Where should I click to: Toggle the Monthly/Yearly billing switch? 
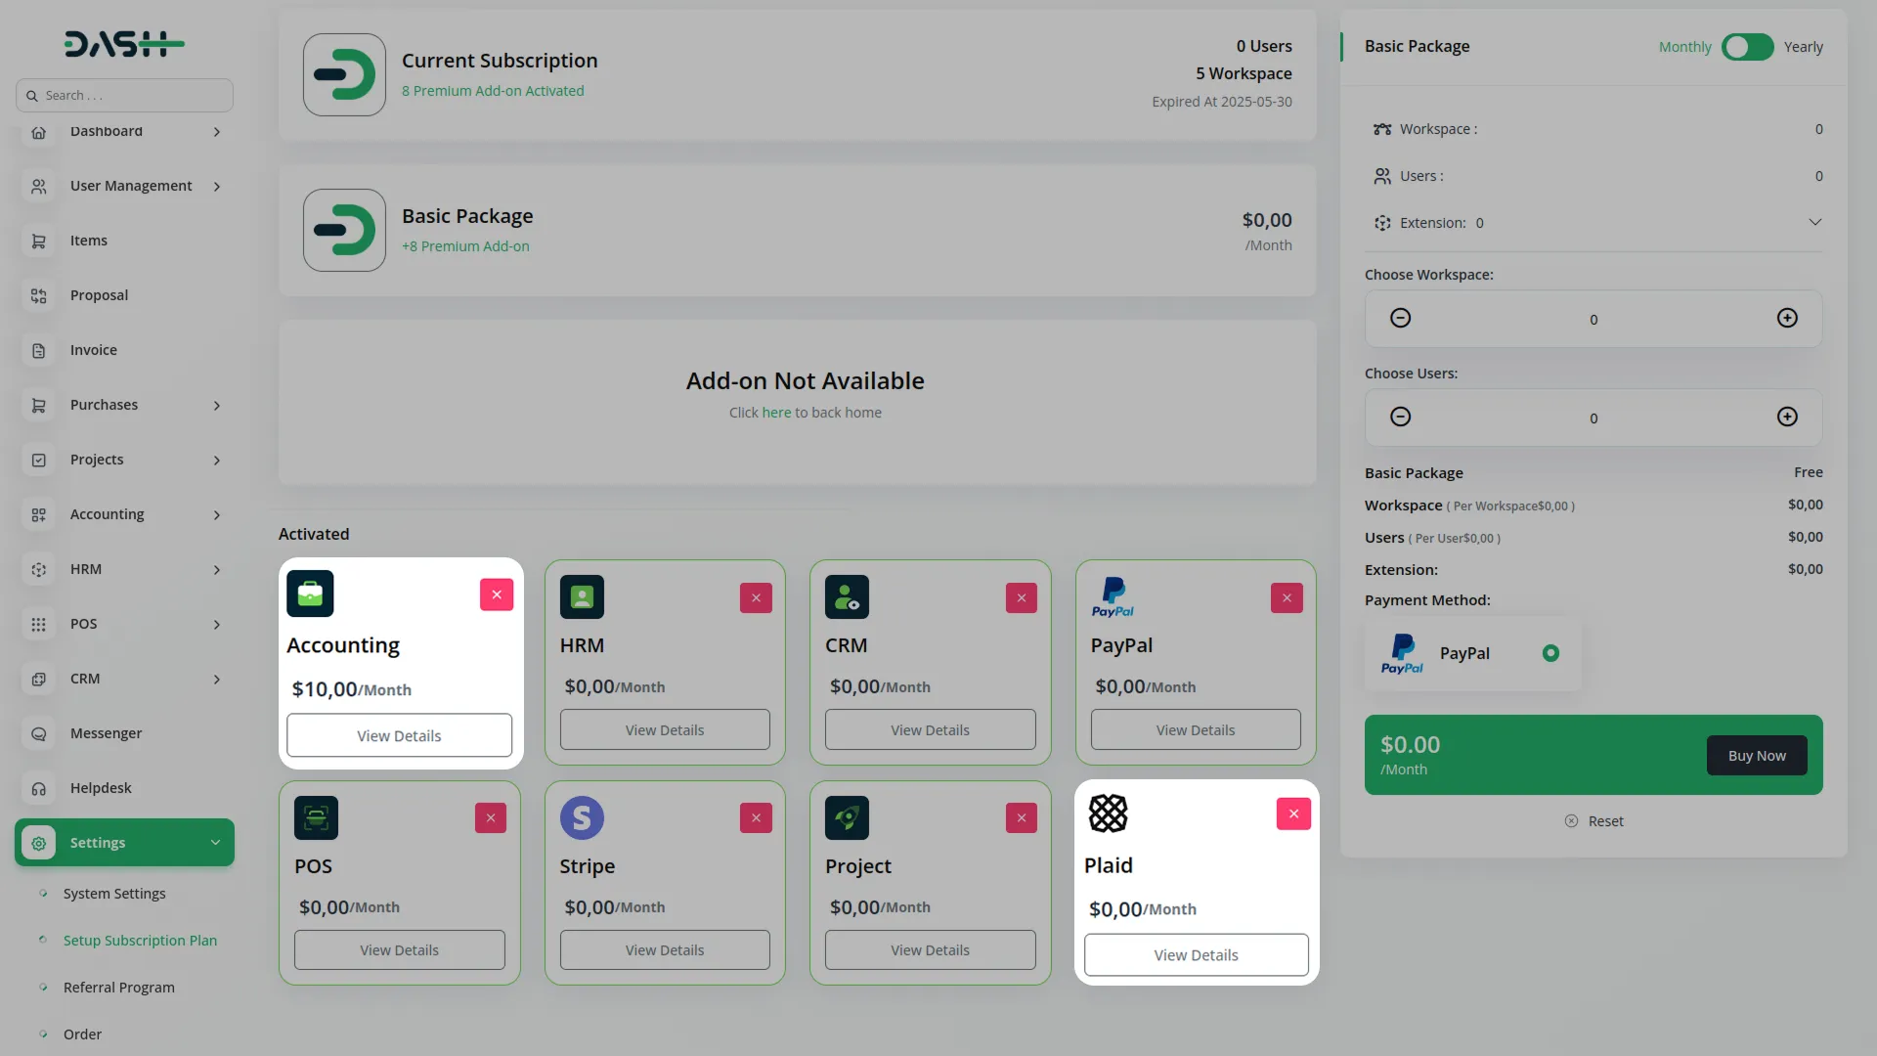pyautogui.click(x=1747, y=47)
